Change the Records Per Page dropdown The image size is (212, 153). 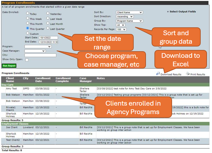121,30
